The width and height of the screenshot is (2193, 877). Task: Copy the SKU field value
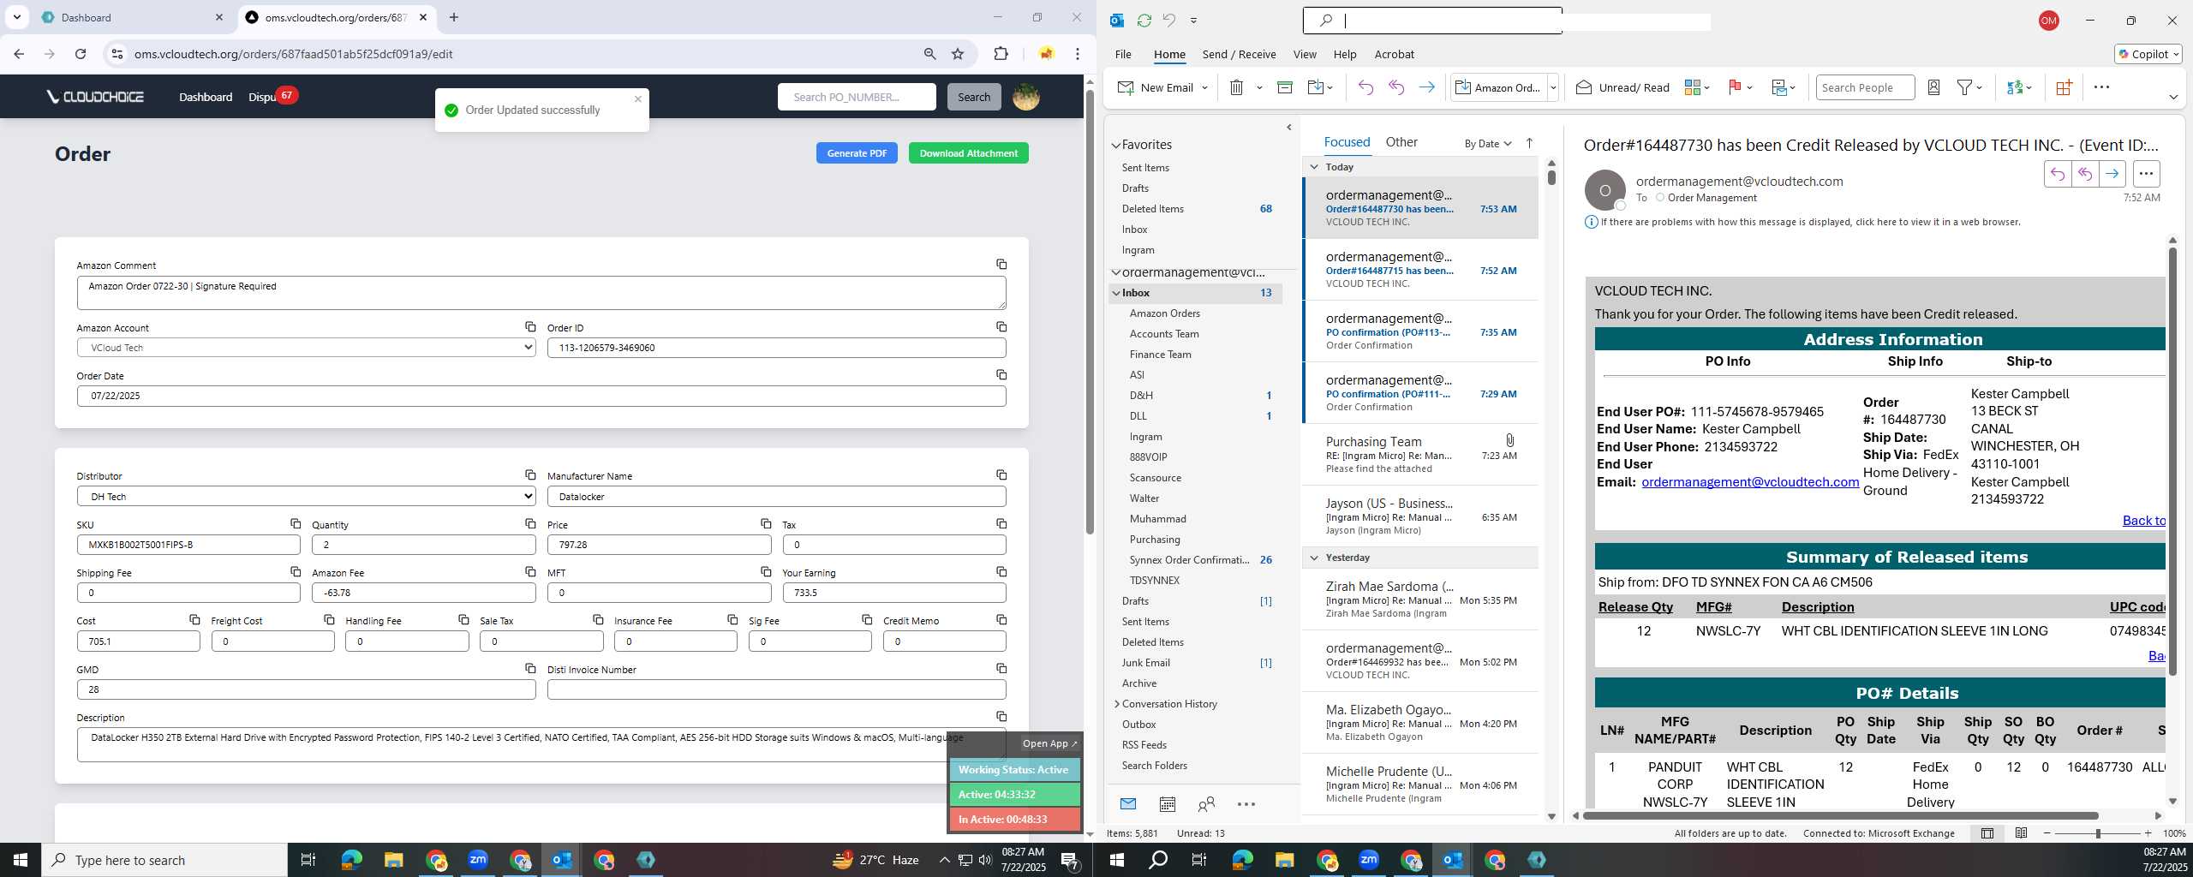pyautogui.click(x=296, y=523)
